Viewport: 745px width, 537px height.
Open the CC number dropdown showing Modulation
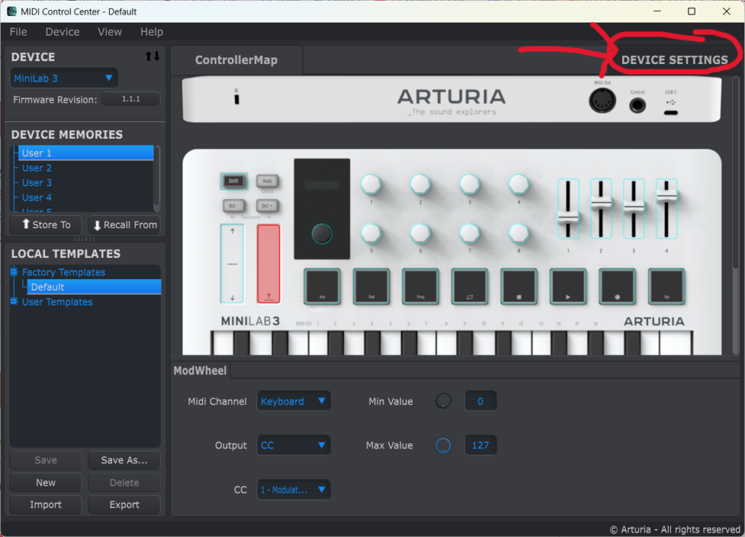[x=294, y=490]
